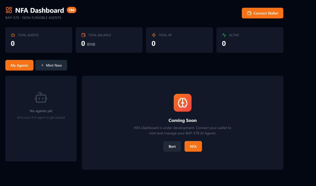Click the Total Agents value 0
Screen dimensions: 316x186
click(13, 44)
